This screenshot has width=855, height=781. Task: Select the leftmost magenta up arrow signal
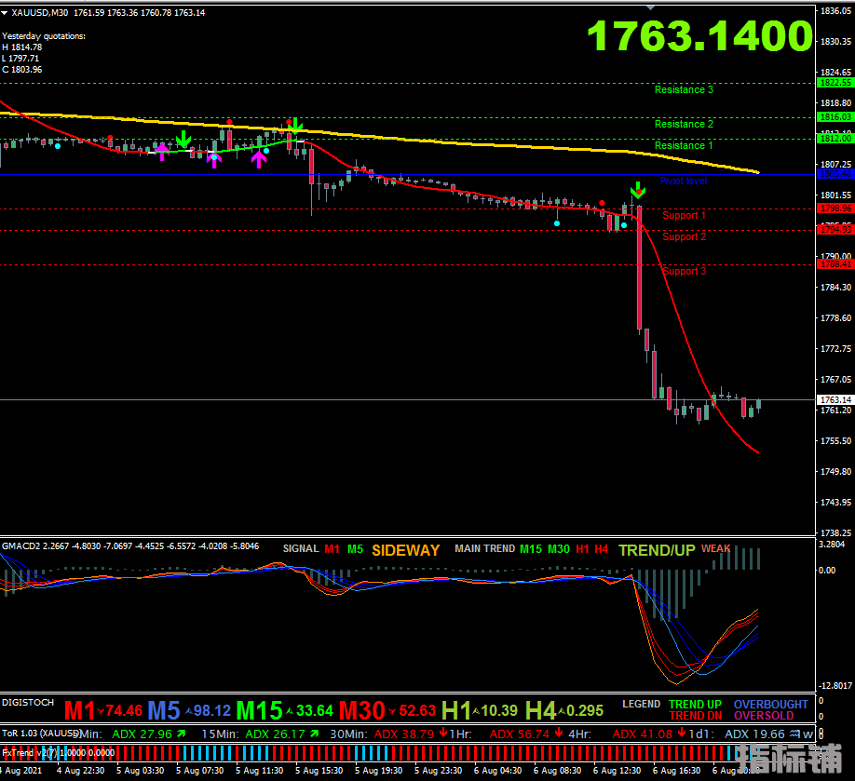pyautogui.click(x=162, y=151)
